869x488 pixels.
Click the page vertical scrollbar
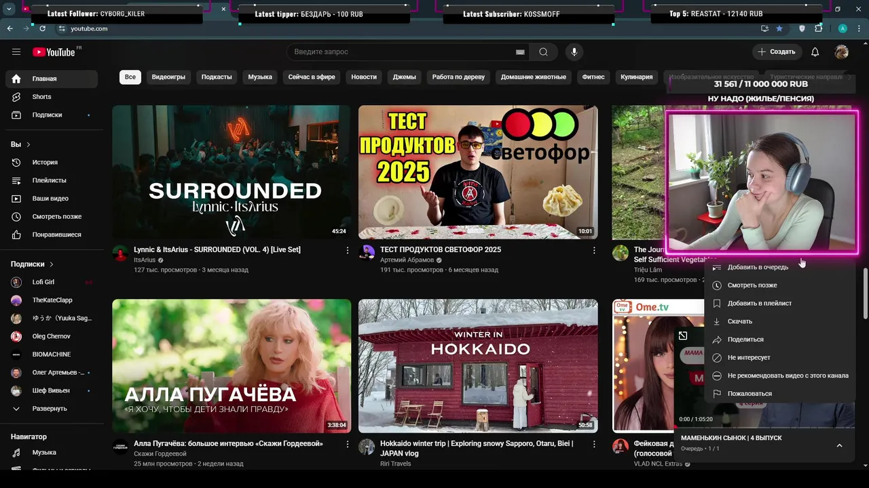pyautogui.click(x=865, y=293)
